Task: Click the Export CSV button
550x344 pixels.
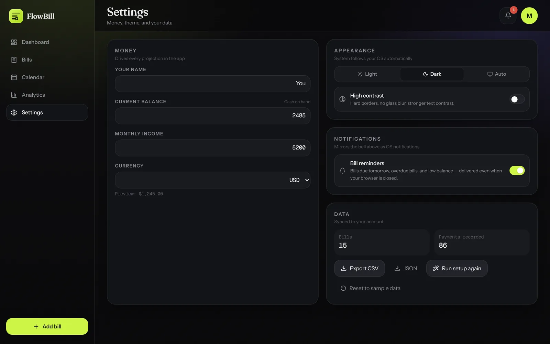Action: tap(360, 268)
